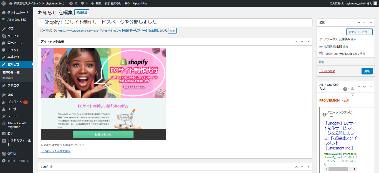Click PRO VERSION へ更新 link
The image size is (379, 173).
point(334,100)
